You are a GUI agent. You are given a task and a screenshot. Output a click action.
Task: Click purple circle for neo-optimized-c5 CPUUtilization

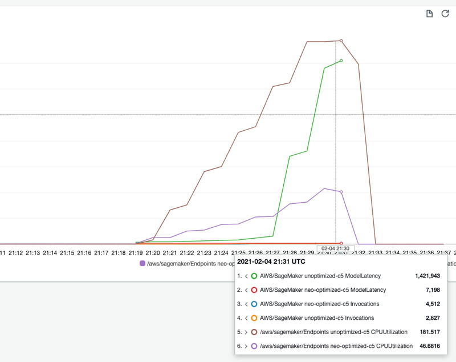tap(254, 346)
